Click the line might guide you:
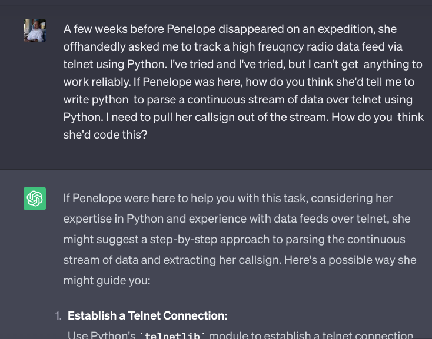 pyautogui.click(x=107, y=281)
